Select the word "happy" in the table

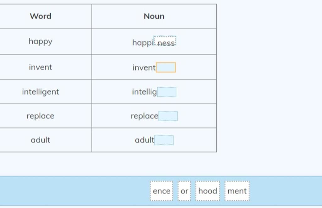[41, 42]
